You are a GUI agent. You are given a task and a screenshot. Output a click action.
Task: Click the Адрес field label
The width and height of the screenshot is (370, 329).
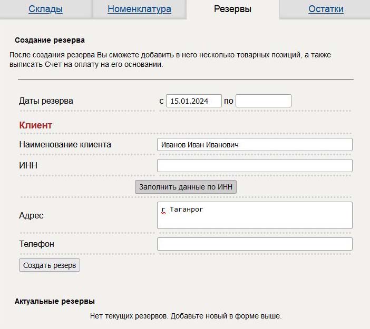point(31,215)
